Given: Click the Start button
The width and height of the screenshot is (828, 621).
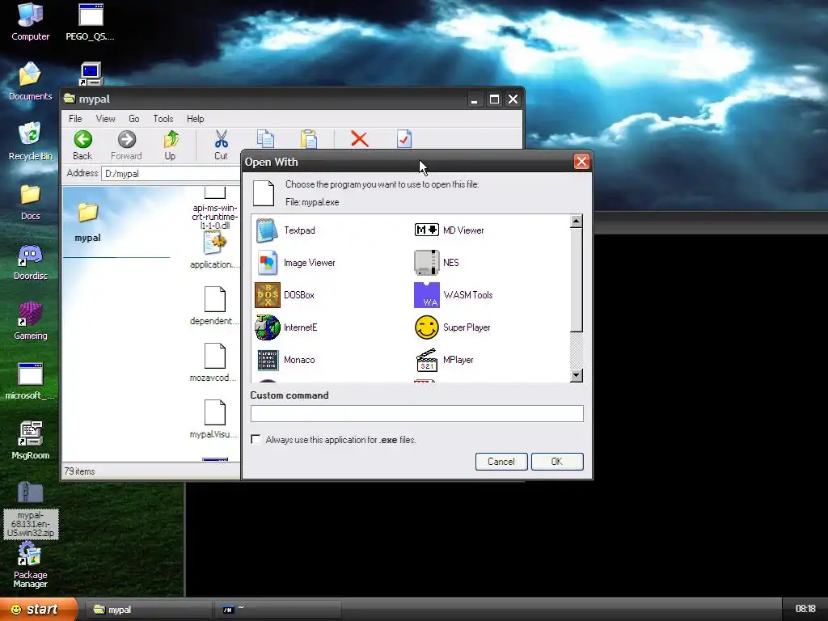Looking at the screenshot, I should pyautogui.click(x=38, y=610).
